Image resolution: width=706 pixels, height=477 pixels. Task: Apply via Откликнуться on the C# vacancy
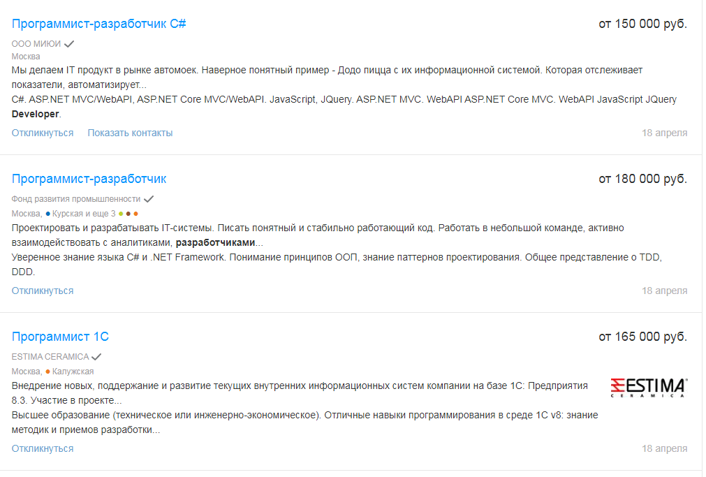43,133
